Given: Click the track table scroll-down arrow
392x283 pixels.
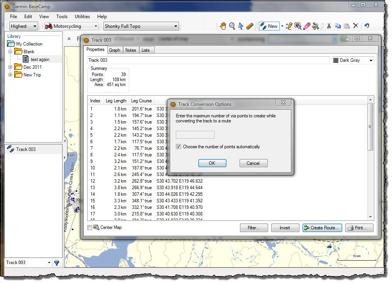Looking at the screenshot, I should (x=370, y=217).
